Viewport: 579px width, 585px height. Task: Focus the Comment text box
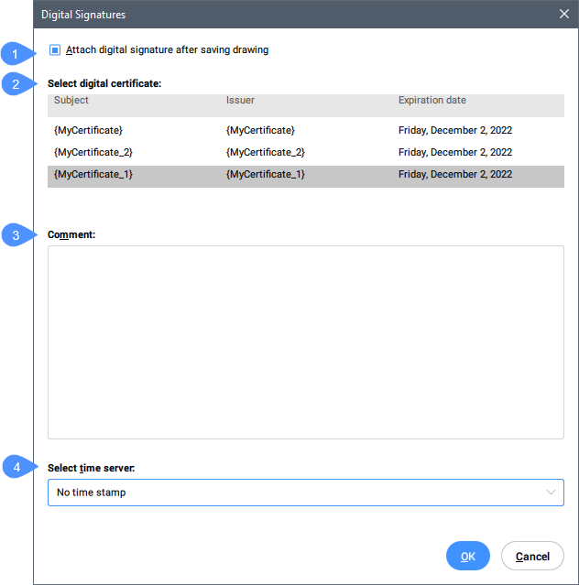coord(305,341)
